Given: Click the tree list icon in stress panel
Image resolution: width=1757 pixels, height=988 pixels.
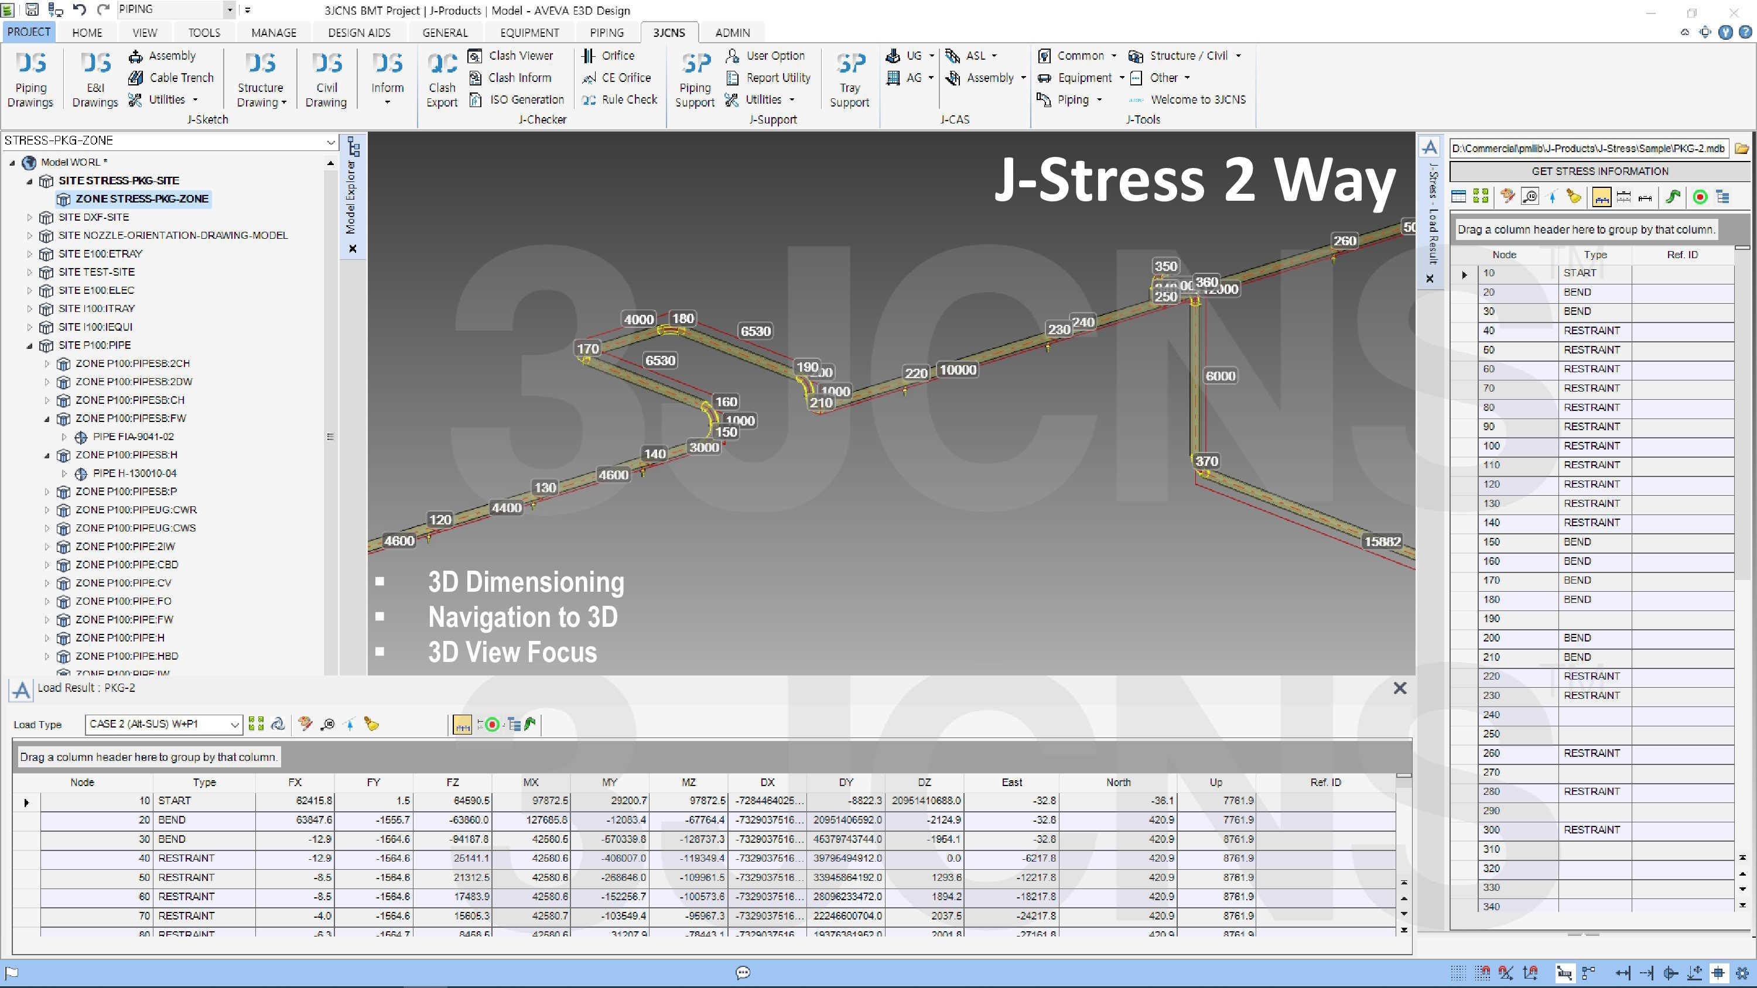Looking at the screenshot, I should tap(1722, 197).
